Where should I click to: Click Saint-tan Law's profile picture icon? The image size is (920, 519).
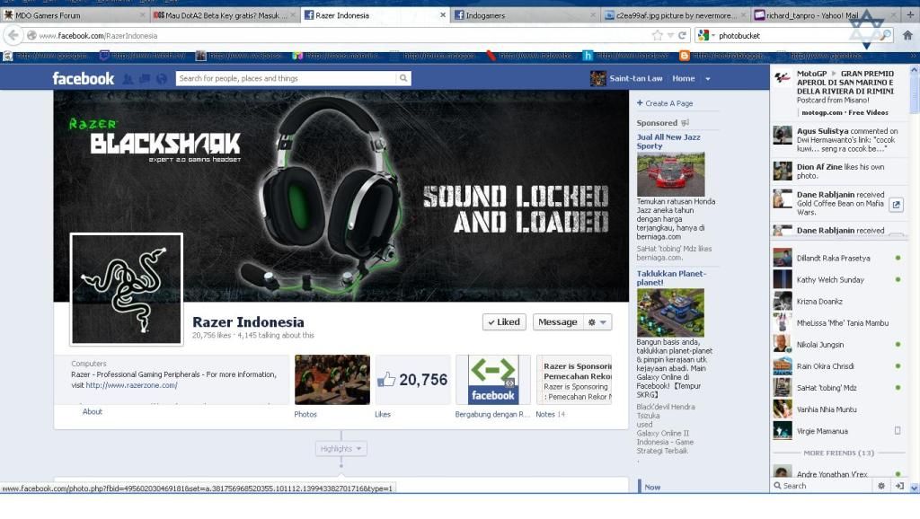(x=597, y=79)
